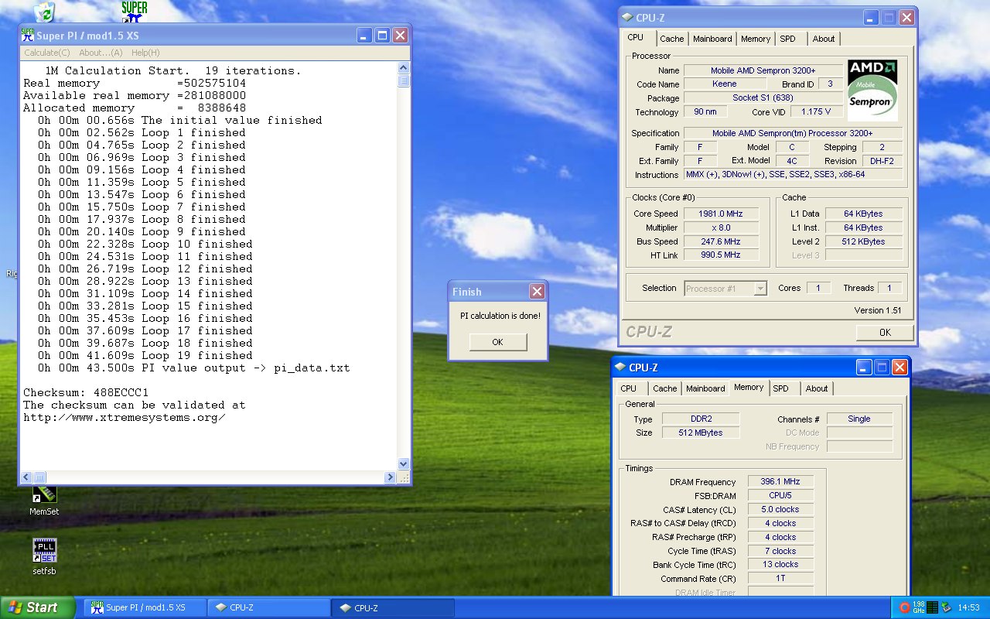Activate the pressed CPU-Z taskbar button
The image size is (990, 619).
392,607
